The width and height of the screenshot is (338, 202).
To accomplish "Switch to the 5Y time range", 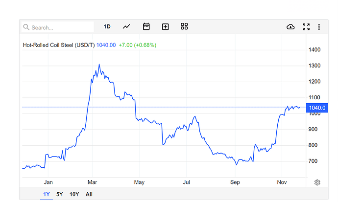I will click(60, 194).
